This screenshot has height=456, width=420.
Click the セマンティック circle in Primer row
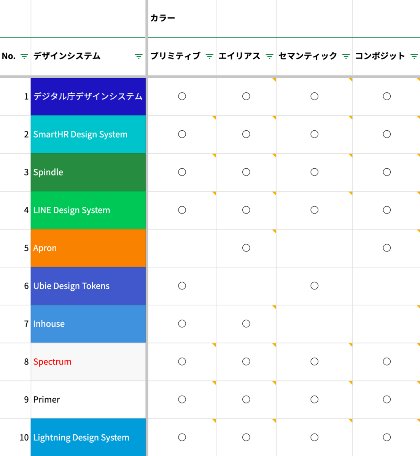314,399
